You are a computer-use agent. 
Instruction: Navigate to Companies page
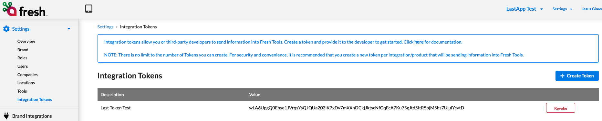[27, 75]
